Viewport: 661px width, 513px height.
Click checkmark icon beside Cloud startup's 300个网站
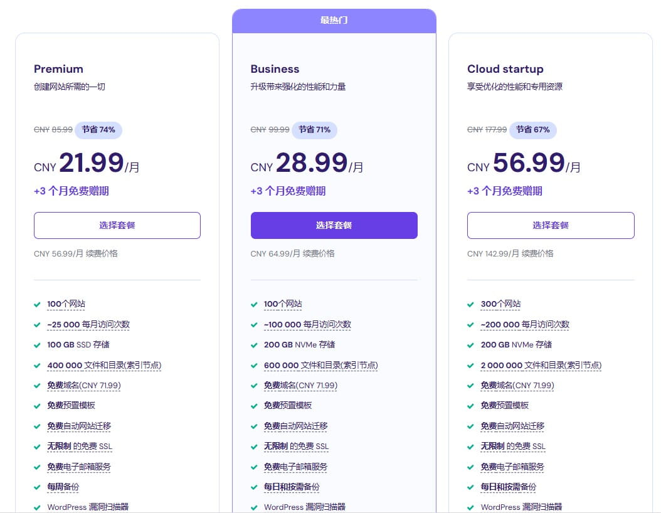tap(471, 304)
